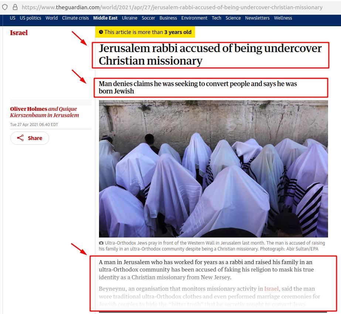This screenshot has height=314, width=341.
Task: Click the article headline about Jerusalem rabbi
Action: click(210, 54)
